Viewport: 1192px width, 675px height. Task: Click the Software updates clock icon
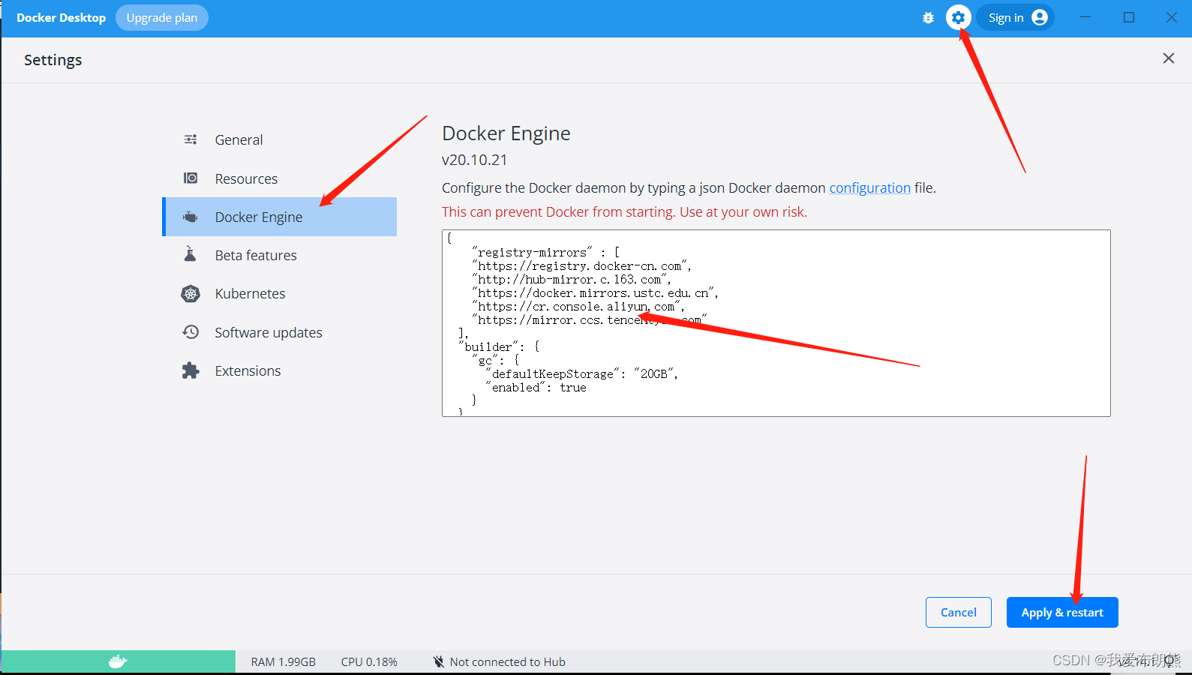191,331
